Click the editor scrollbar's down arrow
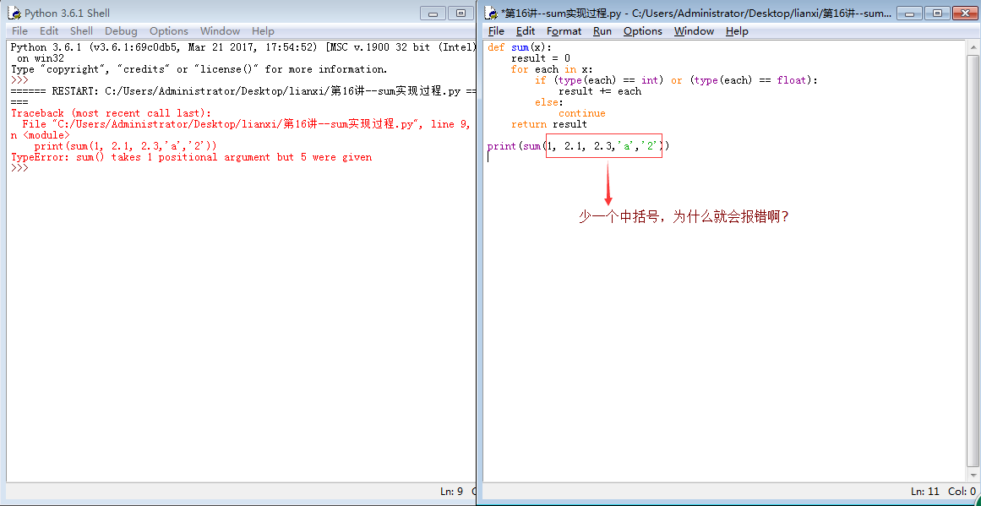The height and width of the screenshot is (506, 981). coord(973,474)
